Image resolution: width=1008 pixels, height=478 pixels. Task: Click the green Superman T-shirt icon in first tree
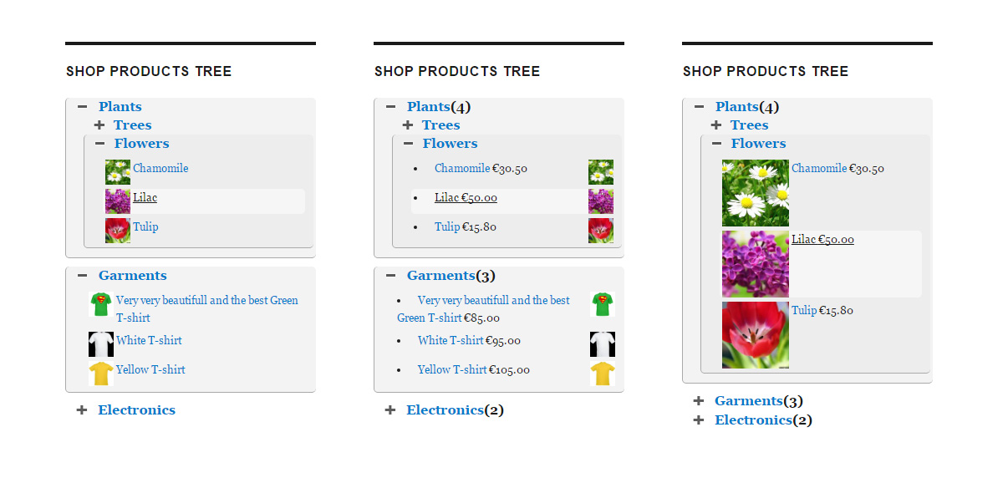(101, 304)
